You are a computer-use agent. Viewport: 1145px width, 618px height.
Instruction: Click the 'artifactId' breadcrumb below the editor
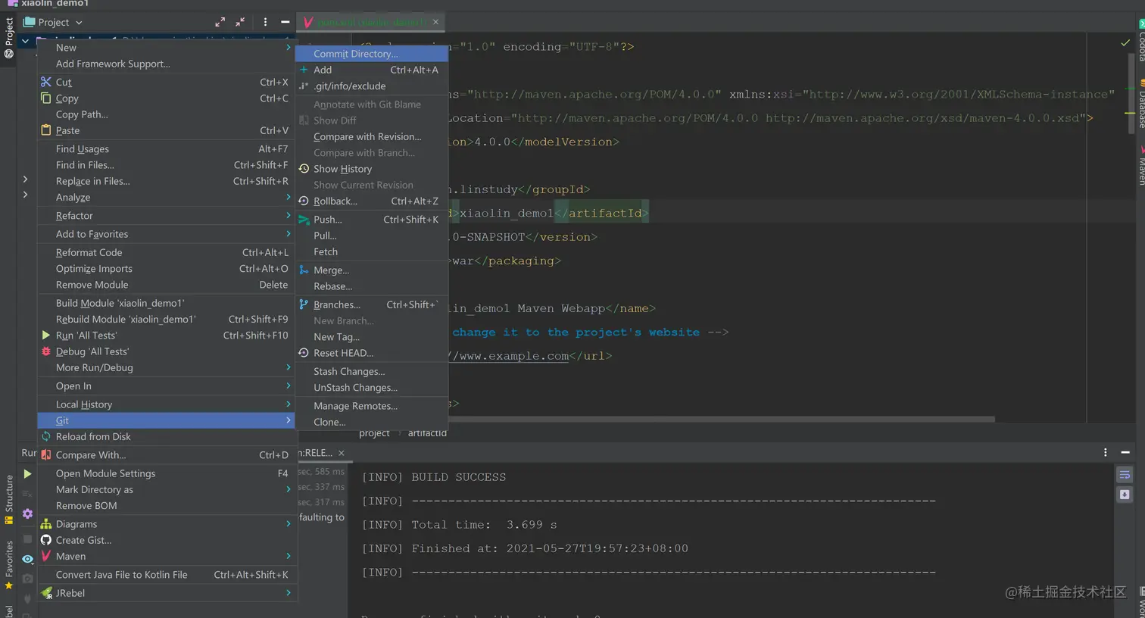point(427,433)
